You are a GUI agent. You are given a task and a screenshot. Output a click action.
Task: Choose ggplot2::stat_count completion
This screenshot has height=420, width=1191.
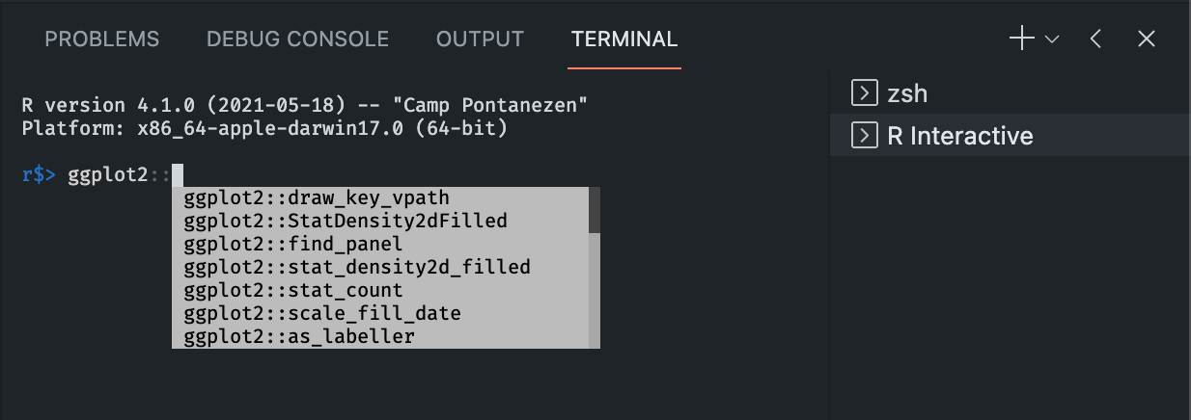pyautogui.click(x=380, y=291)
